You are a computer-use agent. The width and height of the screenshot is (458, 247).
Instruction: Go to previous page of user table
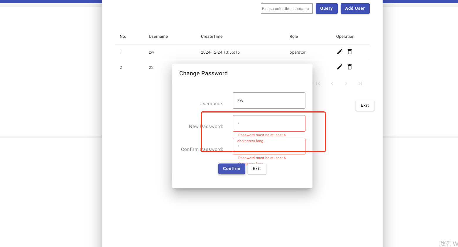pyautogui.click(x=332, y=84)
